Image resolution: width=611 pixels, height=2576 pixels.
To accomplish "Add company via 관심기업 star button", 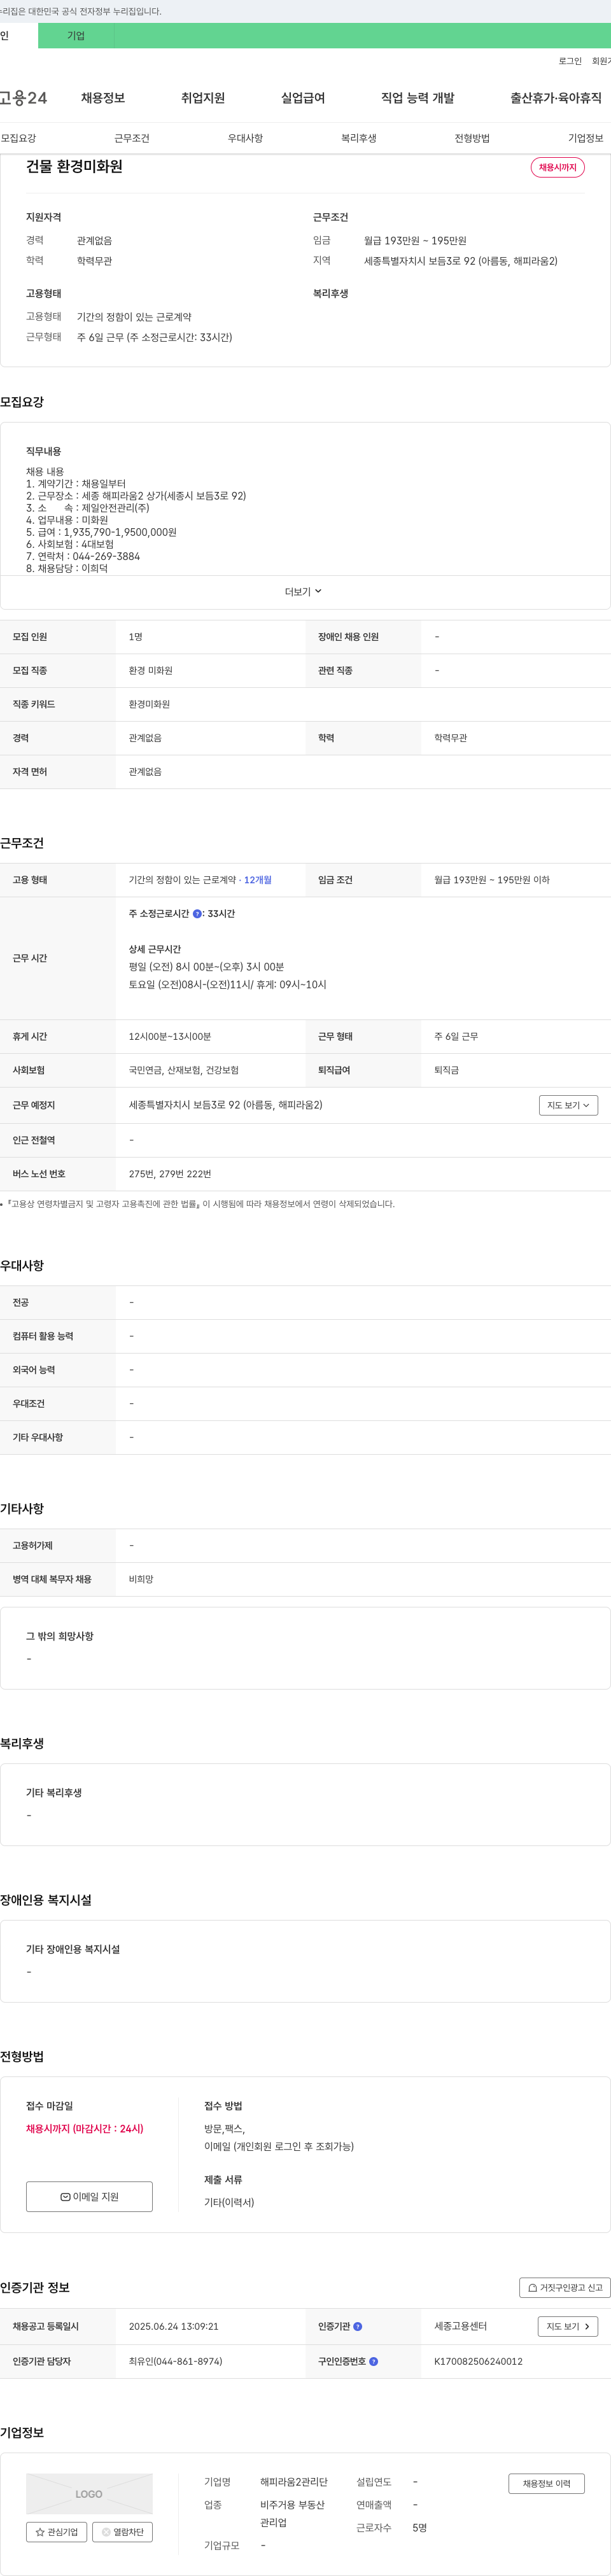I will click(x=56, y=2532).
